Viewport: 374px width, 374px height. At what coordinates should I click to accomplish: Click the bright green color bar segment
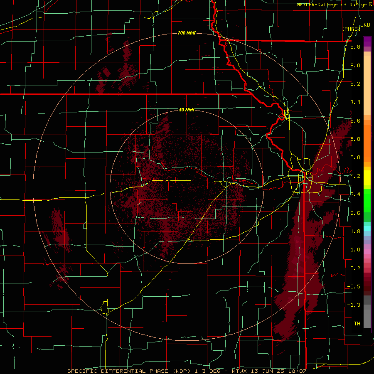(x=367, y=202)
